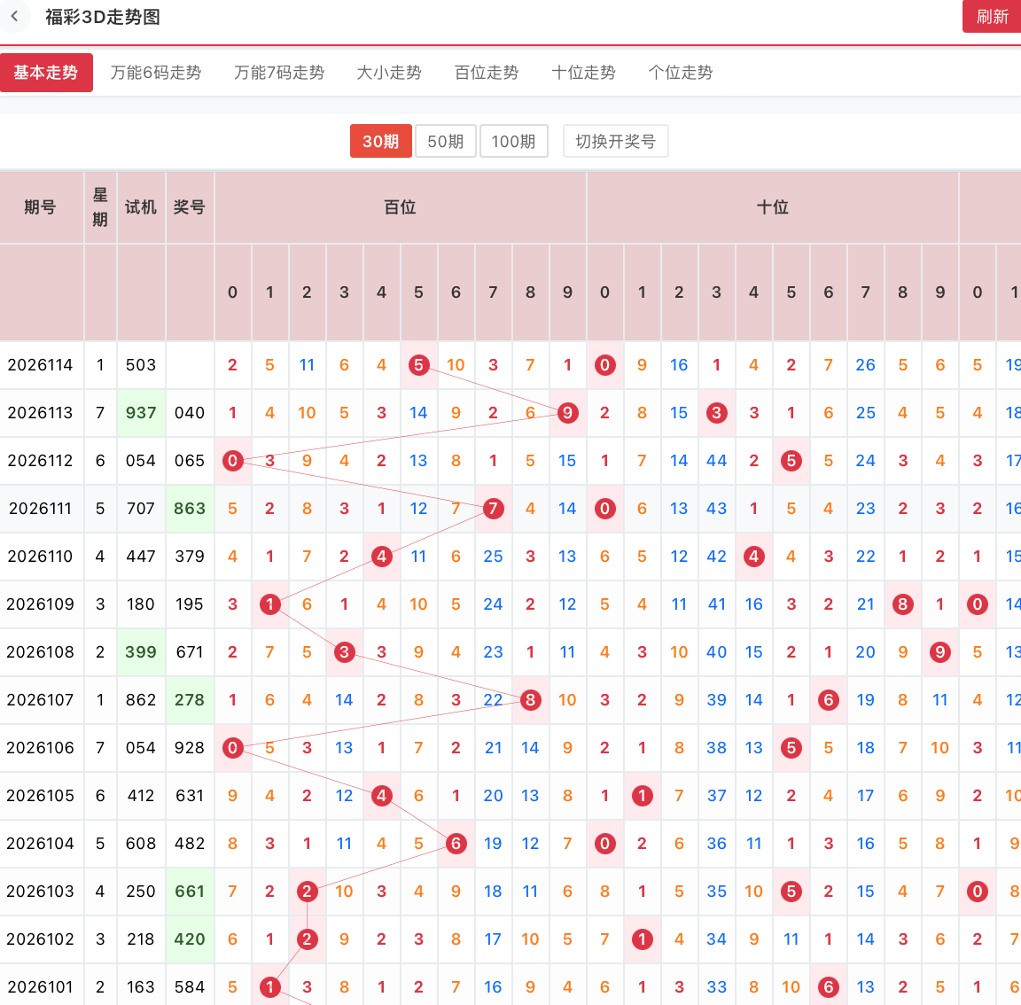Switch to 大小走势 tab
This screenshot has width=1021, height=1005.
pyautogui.click(x=389, y=73)
